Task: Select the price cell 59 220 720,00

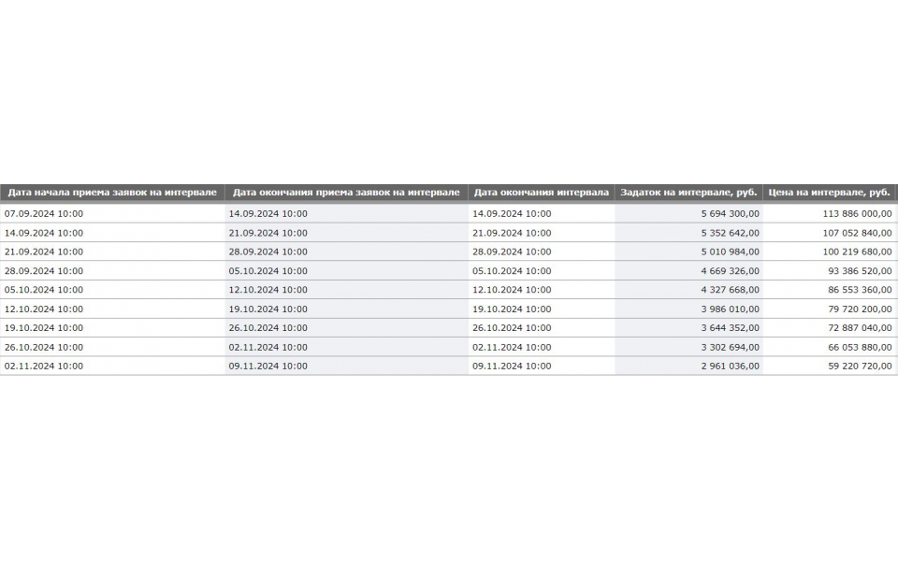Action: pos(830,366)
